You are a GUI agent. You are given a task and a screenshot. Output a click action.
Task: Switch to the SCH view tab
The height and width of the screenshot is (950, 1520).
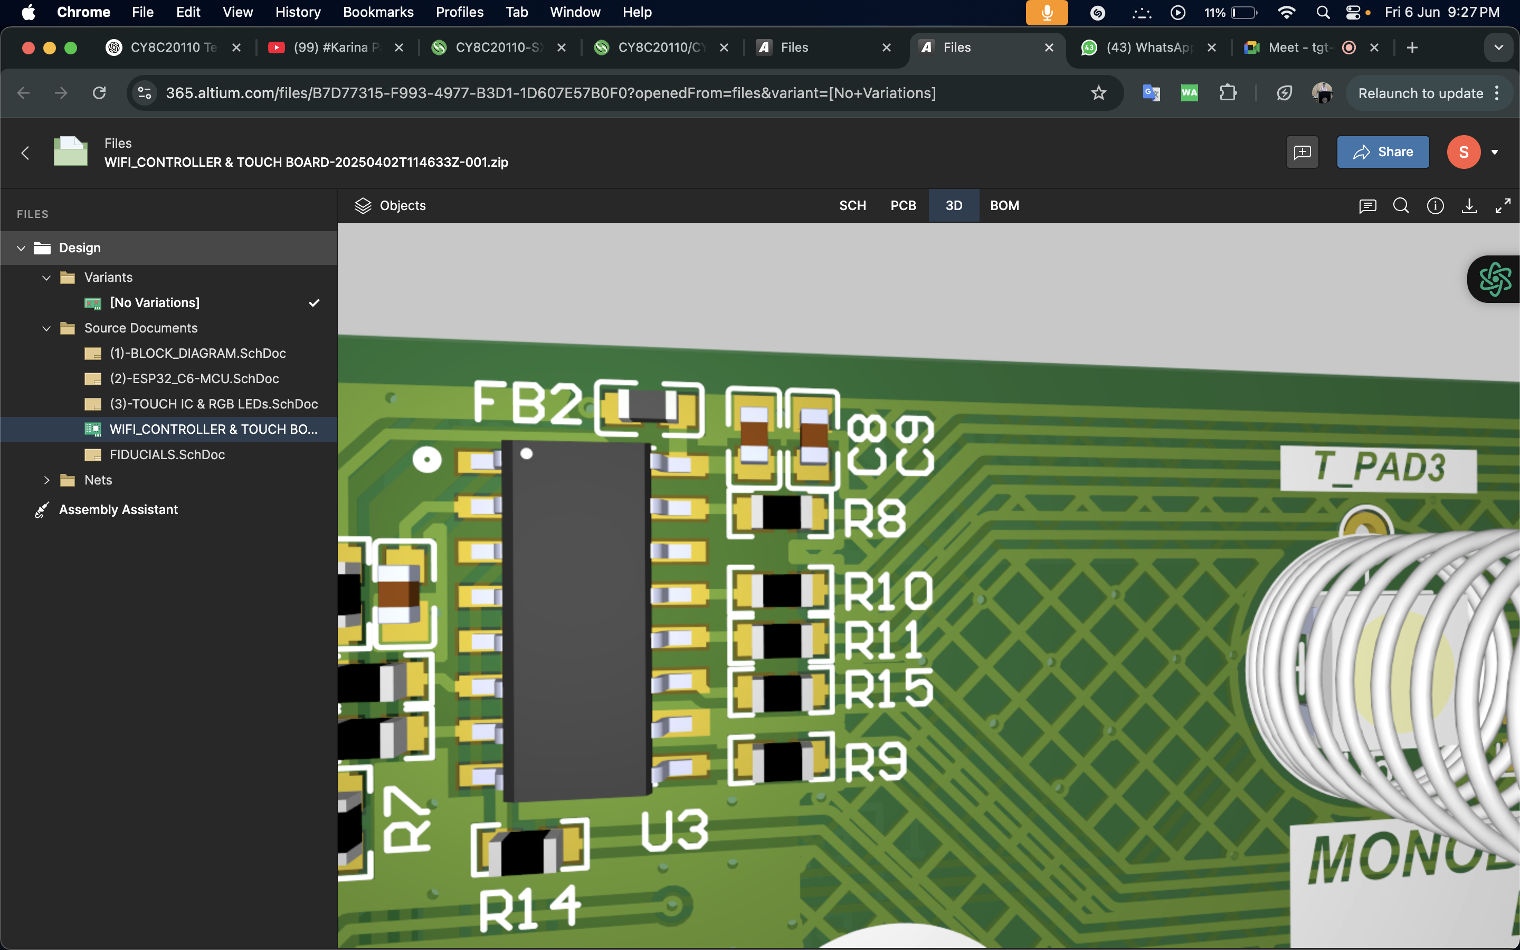852,205
